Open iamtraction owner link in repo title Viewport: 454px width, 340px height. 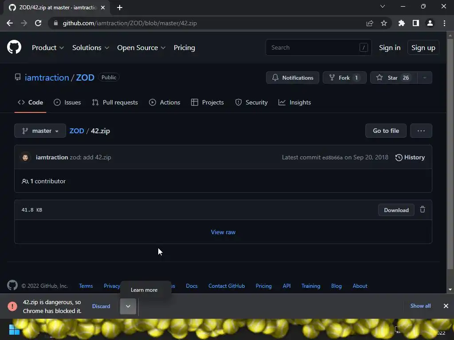[47, 77]
